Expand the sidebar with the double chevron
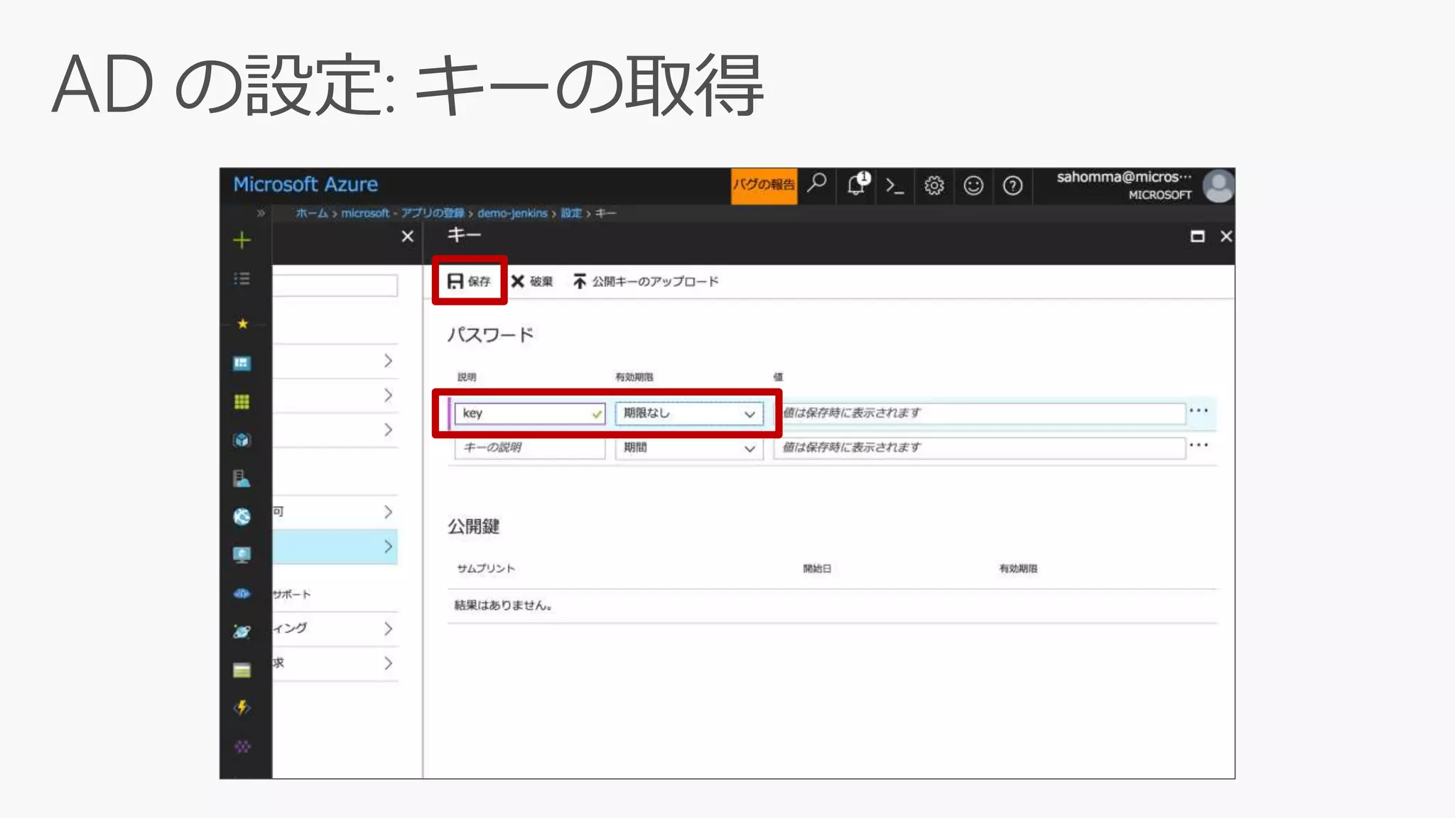1455x818 pixels. (261, 213)
